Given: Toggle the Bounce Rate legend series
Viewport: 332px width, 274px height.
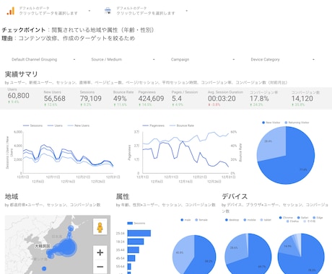Looking at the screenshot, I should [x=182, y=125].
